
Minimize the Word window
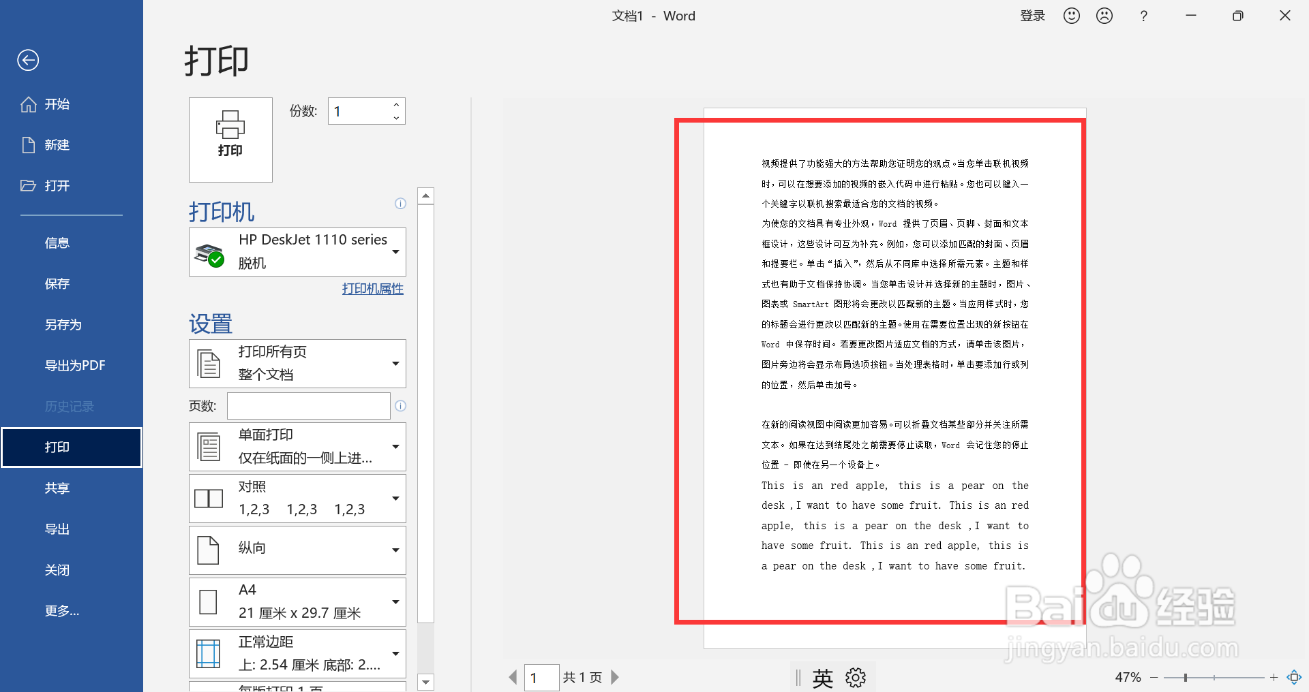1191,16
